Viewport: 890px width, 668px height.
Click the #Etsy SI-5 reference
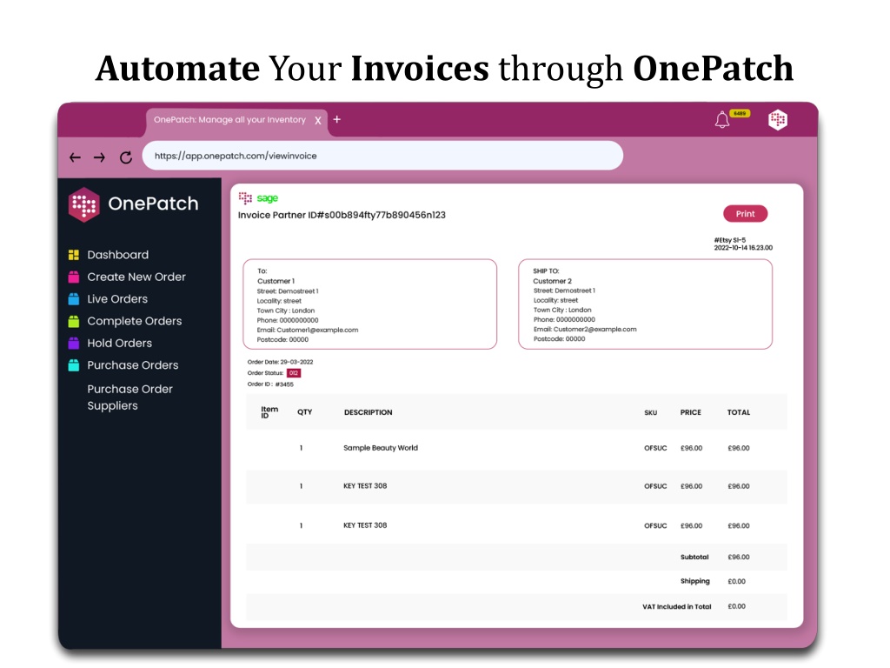(730, 240)
